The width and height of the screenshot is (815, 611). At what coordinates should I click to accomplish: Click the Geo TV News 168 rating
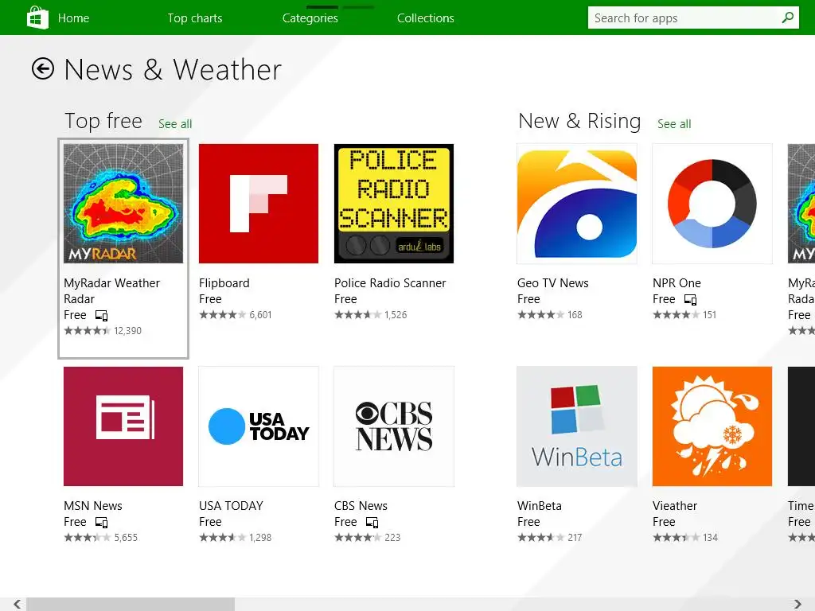pos(550,315)
